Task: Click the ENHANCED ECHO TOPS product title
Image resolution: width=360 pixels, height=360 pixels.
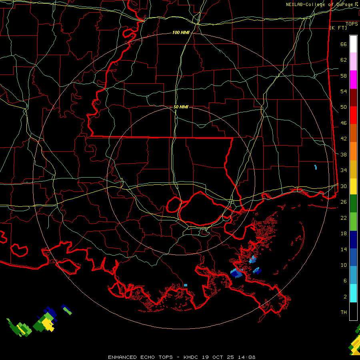Action: tap(140, 357)
